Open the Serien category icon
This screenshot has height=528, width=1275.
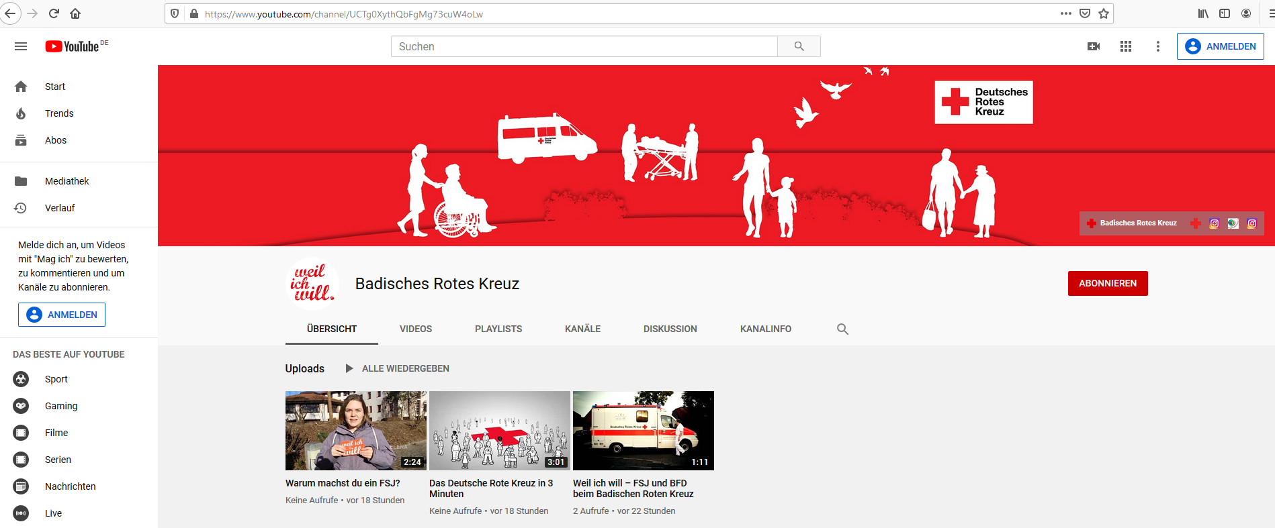click(21, 460)
